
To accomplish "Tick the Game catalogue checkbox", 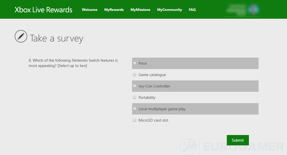I will (135, 75).
